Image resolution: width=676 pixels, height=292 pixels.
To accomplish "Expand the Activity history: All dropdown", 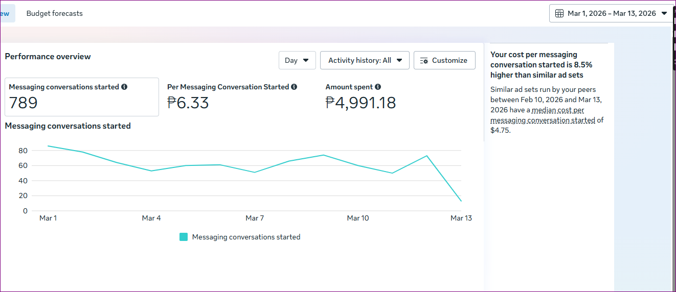I will click(365, 60).
